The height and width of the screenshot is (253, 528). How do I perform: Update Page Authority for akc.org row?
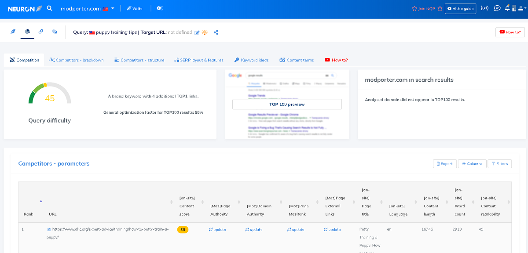217,229
